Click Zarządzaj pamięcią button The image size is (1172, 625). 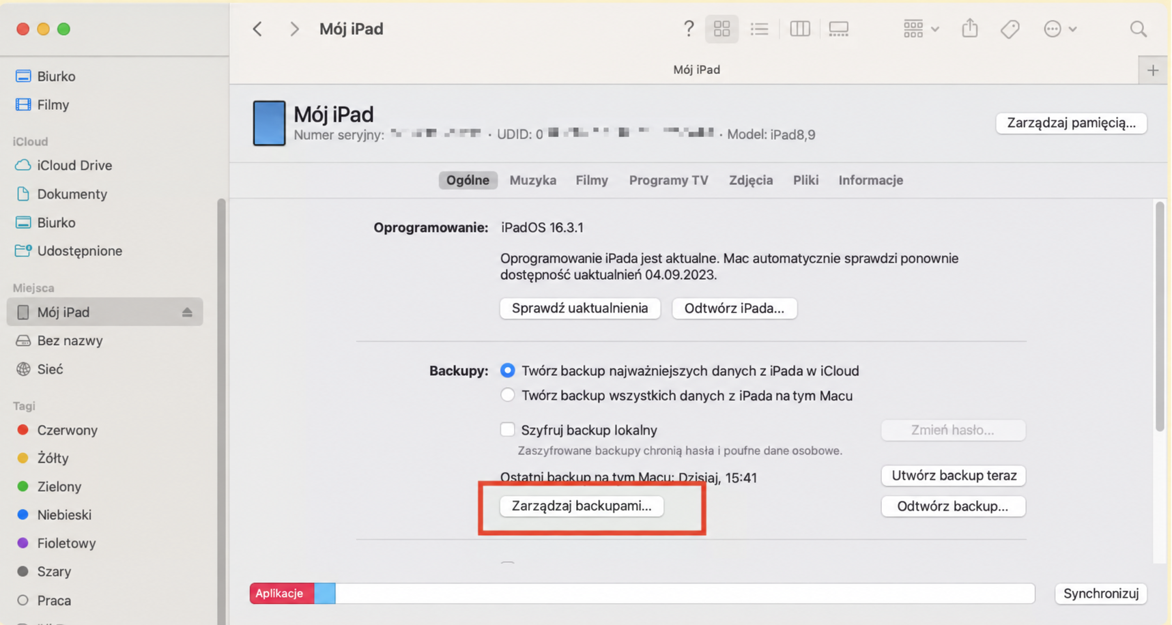click(x=1071, y=123)
